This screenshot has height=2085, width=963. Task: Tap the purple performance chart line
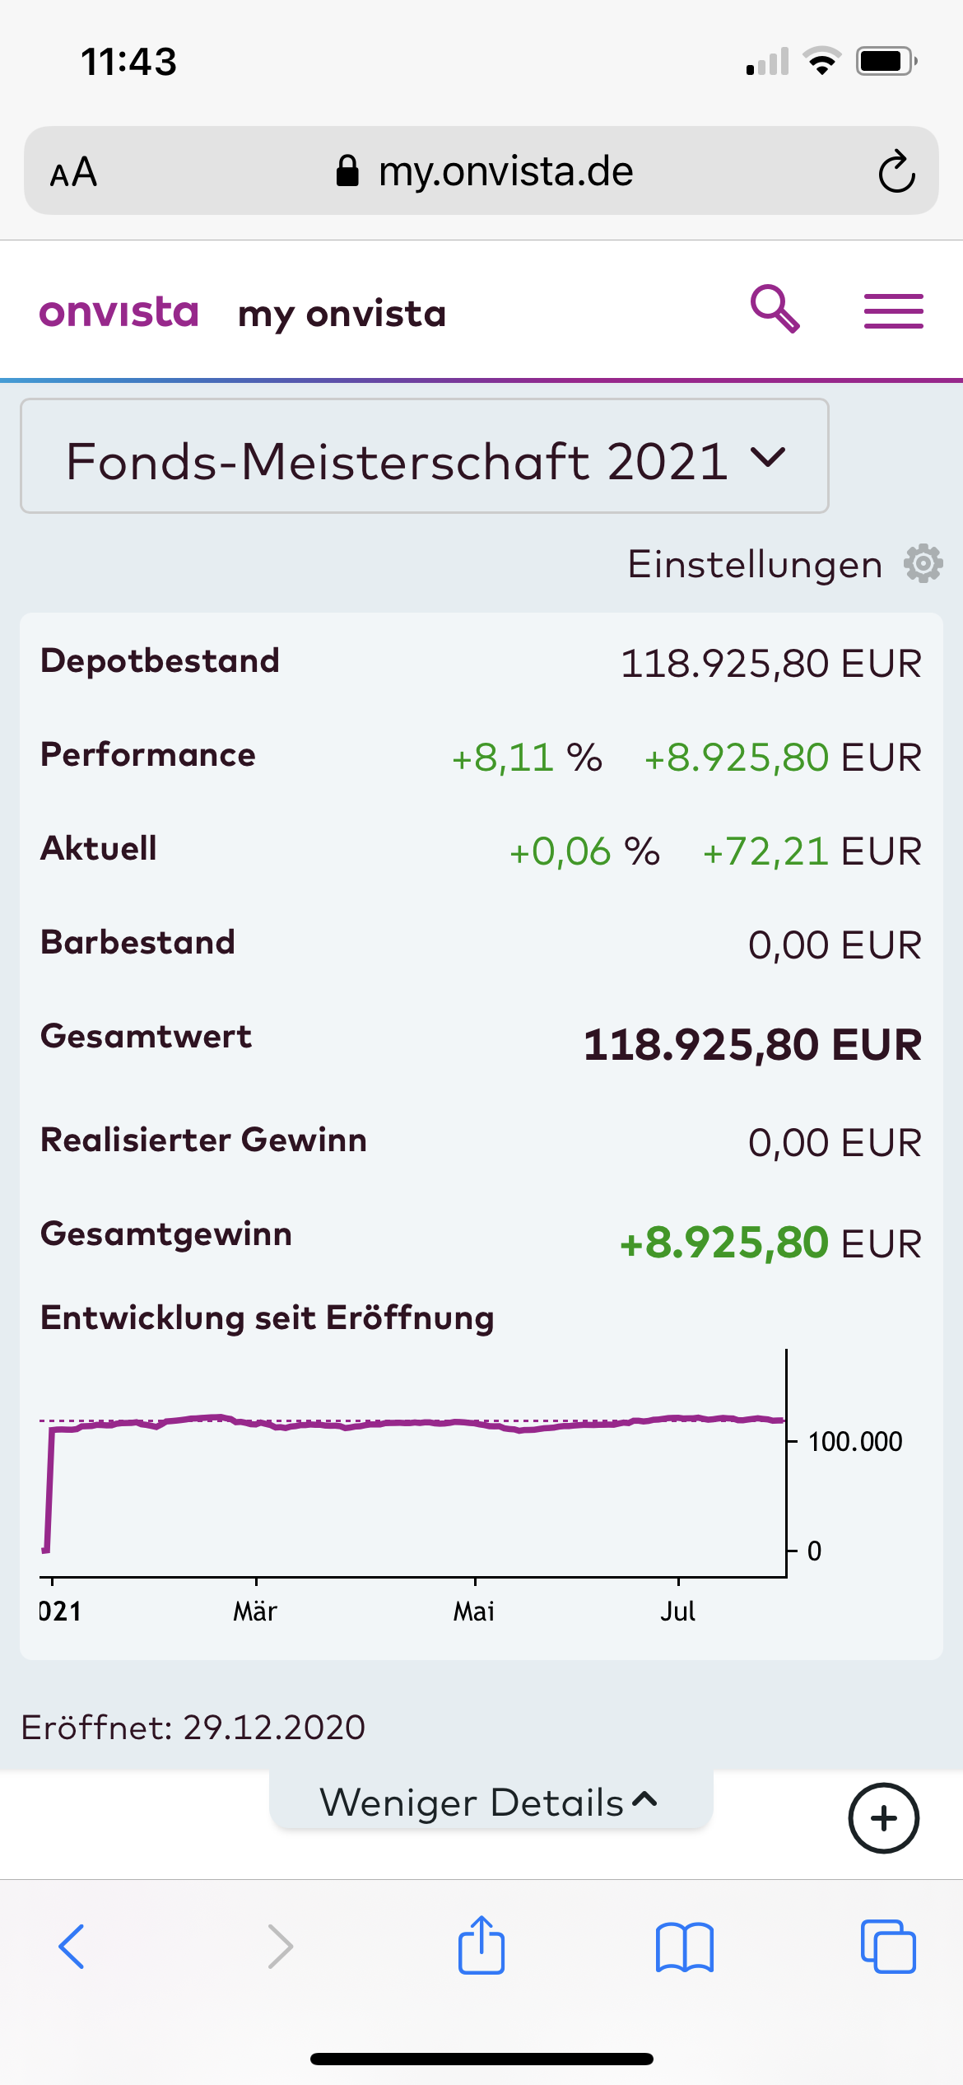412,1422
